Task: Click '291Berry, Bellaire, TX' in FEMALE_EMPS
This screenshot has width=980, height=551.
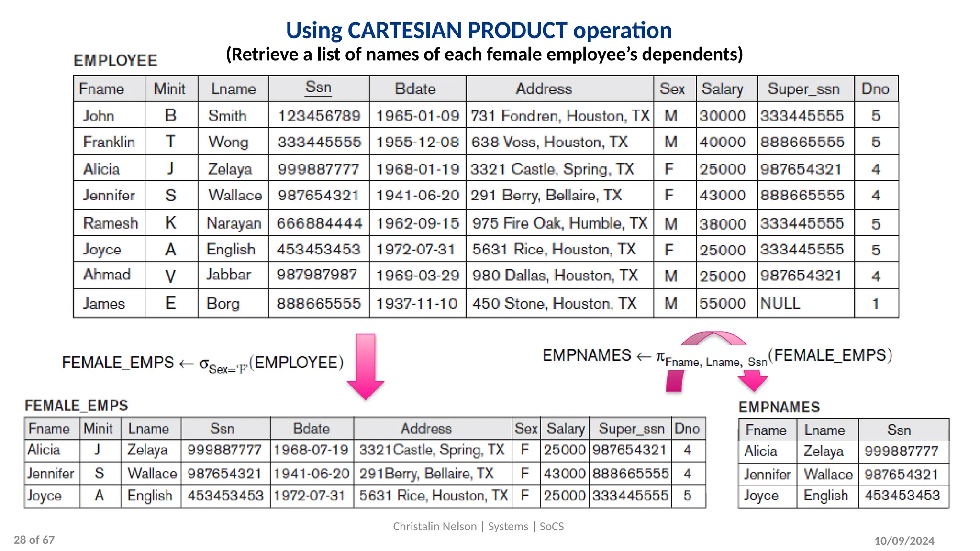Action: click(x=426, y=474)
